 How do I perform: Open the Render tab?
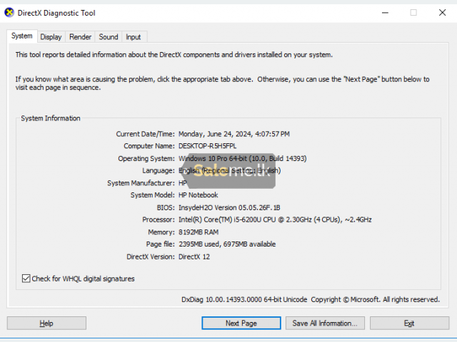point(80,37)
